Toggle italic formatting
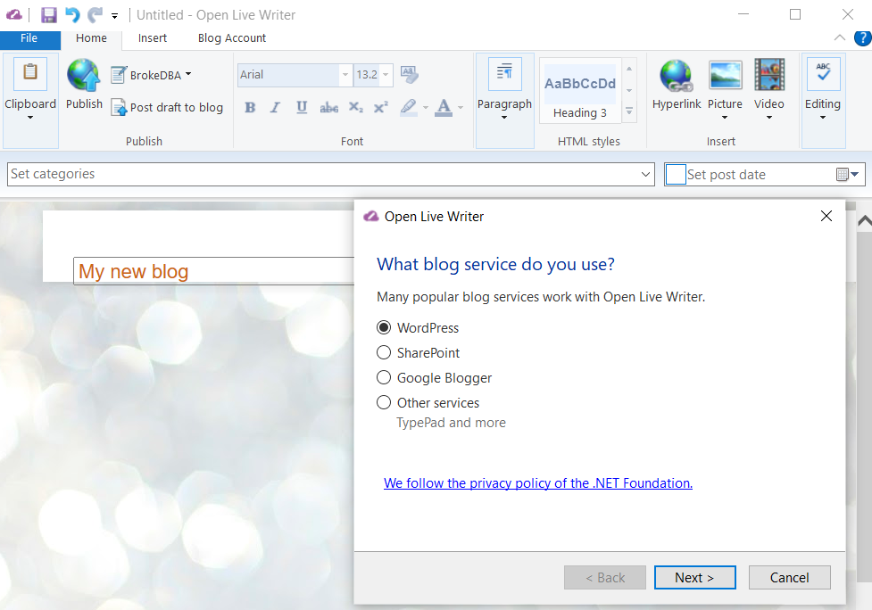 click(x=275, y=107)
